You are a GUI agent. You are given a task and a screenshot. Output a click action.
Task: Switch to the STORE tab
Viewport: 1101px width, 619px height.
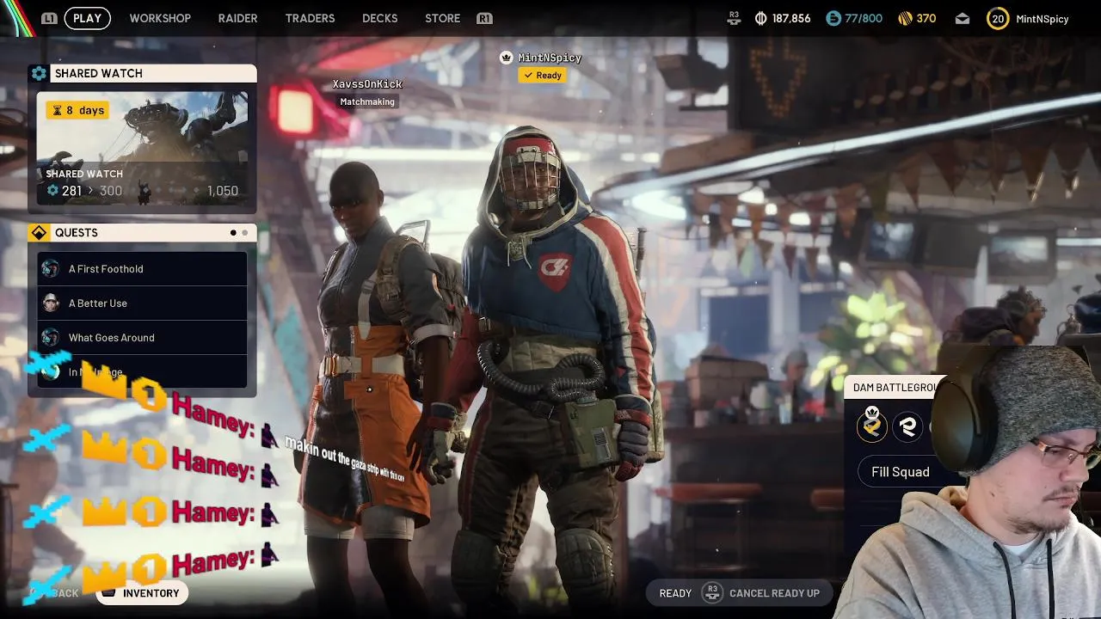coord(442,18)
